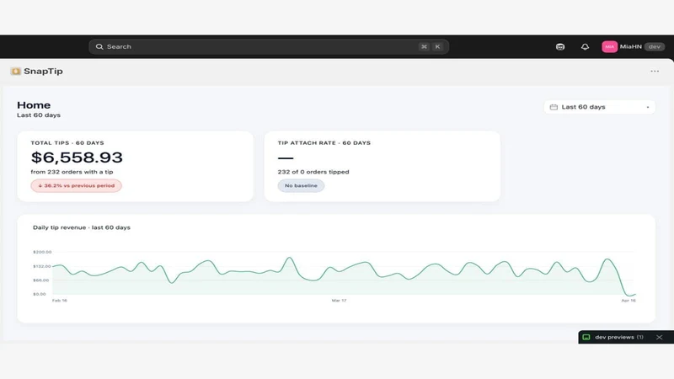
Task: Click the Mar 17 x-axis label
Action: (340, 301)
